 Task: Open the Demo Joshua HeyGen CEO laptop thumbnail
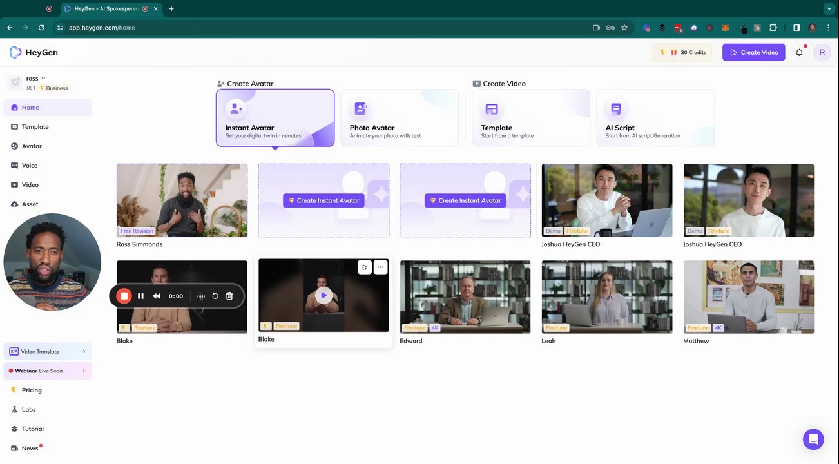[x=607, y=200]
